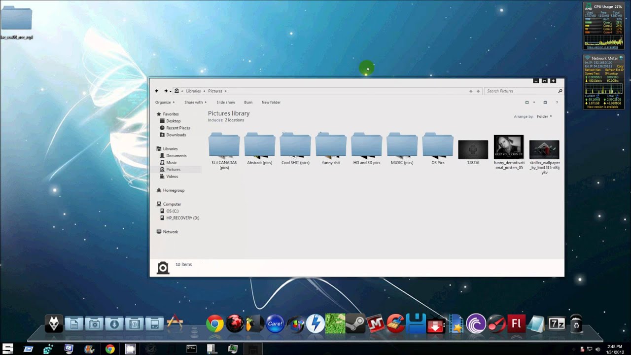
Task: Select Network in navigation pane
Action: click(171, 232)
